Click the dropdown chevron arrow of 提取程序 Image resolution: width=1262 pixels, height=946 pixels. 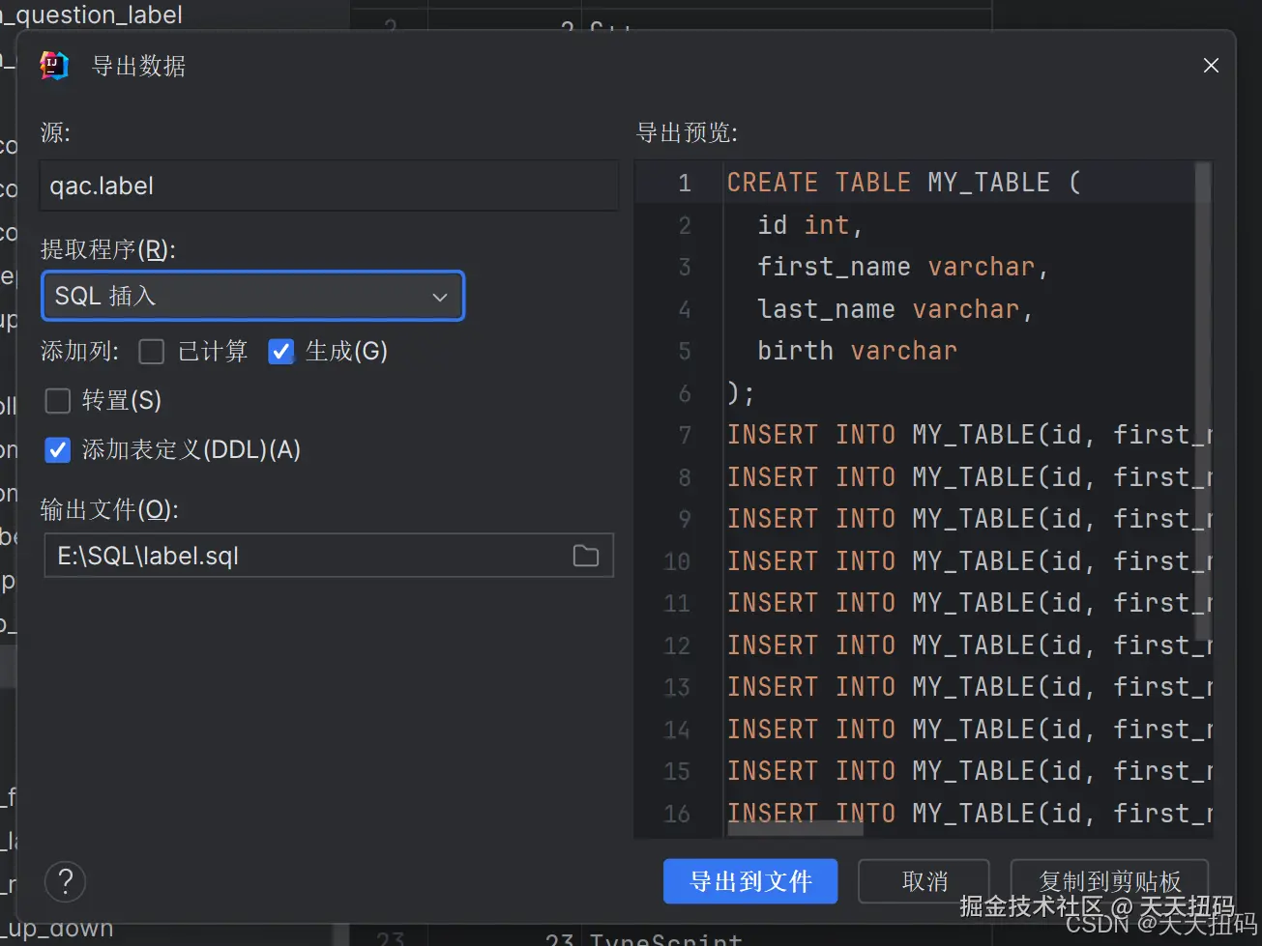pos(440,297)
